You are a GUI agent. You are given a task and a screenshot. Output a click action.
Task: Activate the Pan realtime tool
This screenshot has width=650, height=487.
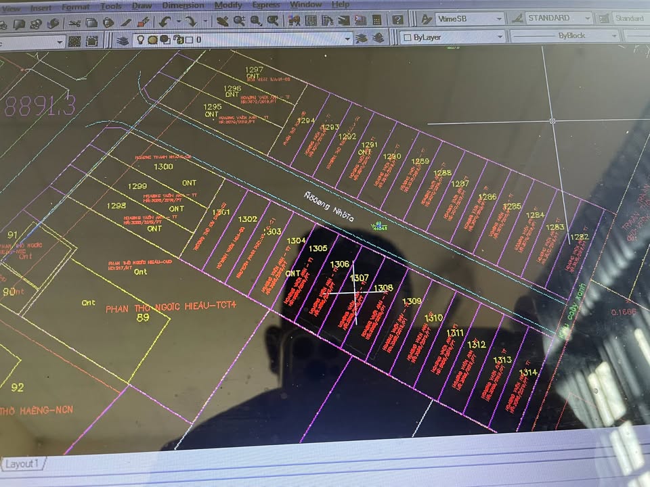(223, 22)
